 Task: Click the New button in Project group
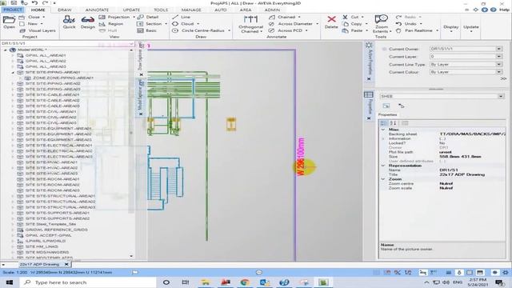31,24
